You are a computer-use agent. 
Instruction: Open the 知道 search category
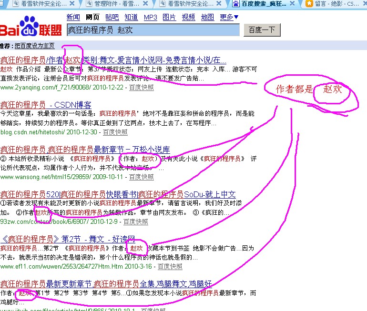coord(131,17)
